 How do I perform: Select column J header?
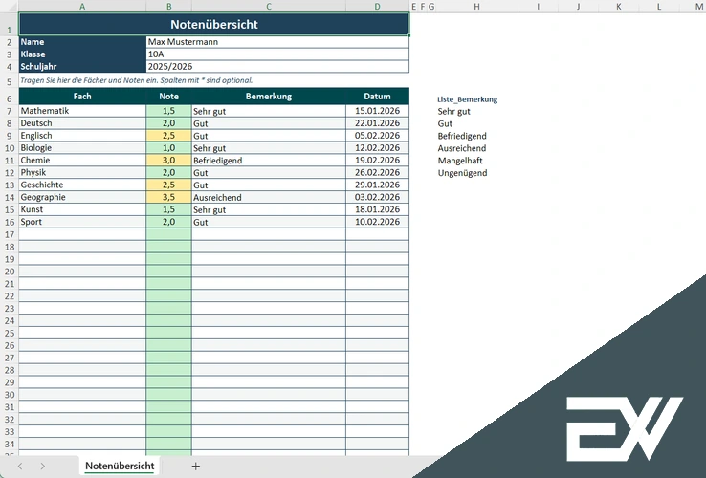pyautogui.click(x=578, y=7)
